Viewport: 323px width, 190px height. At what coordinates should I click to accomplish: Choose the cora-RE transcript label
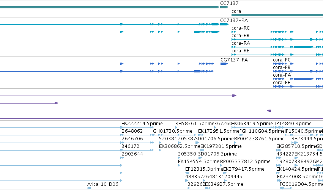[x=240, y=51]
